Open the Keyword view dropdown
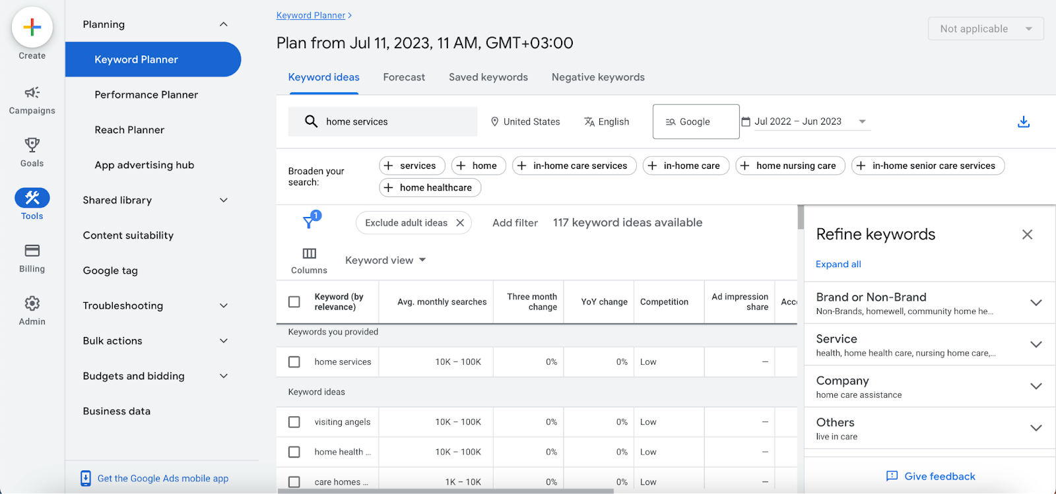1056x494 pixels. coord(385,260)
